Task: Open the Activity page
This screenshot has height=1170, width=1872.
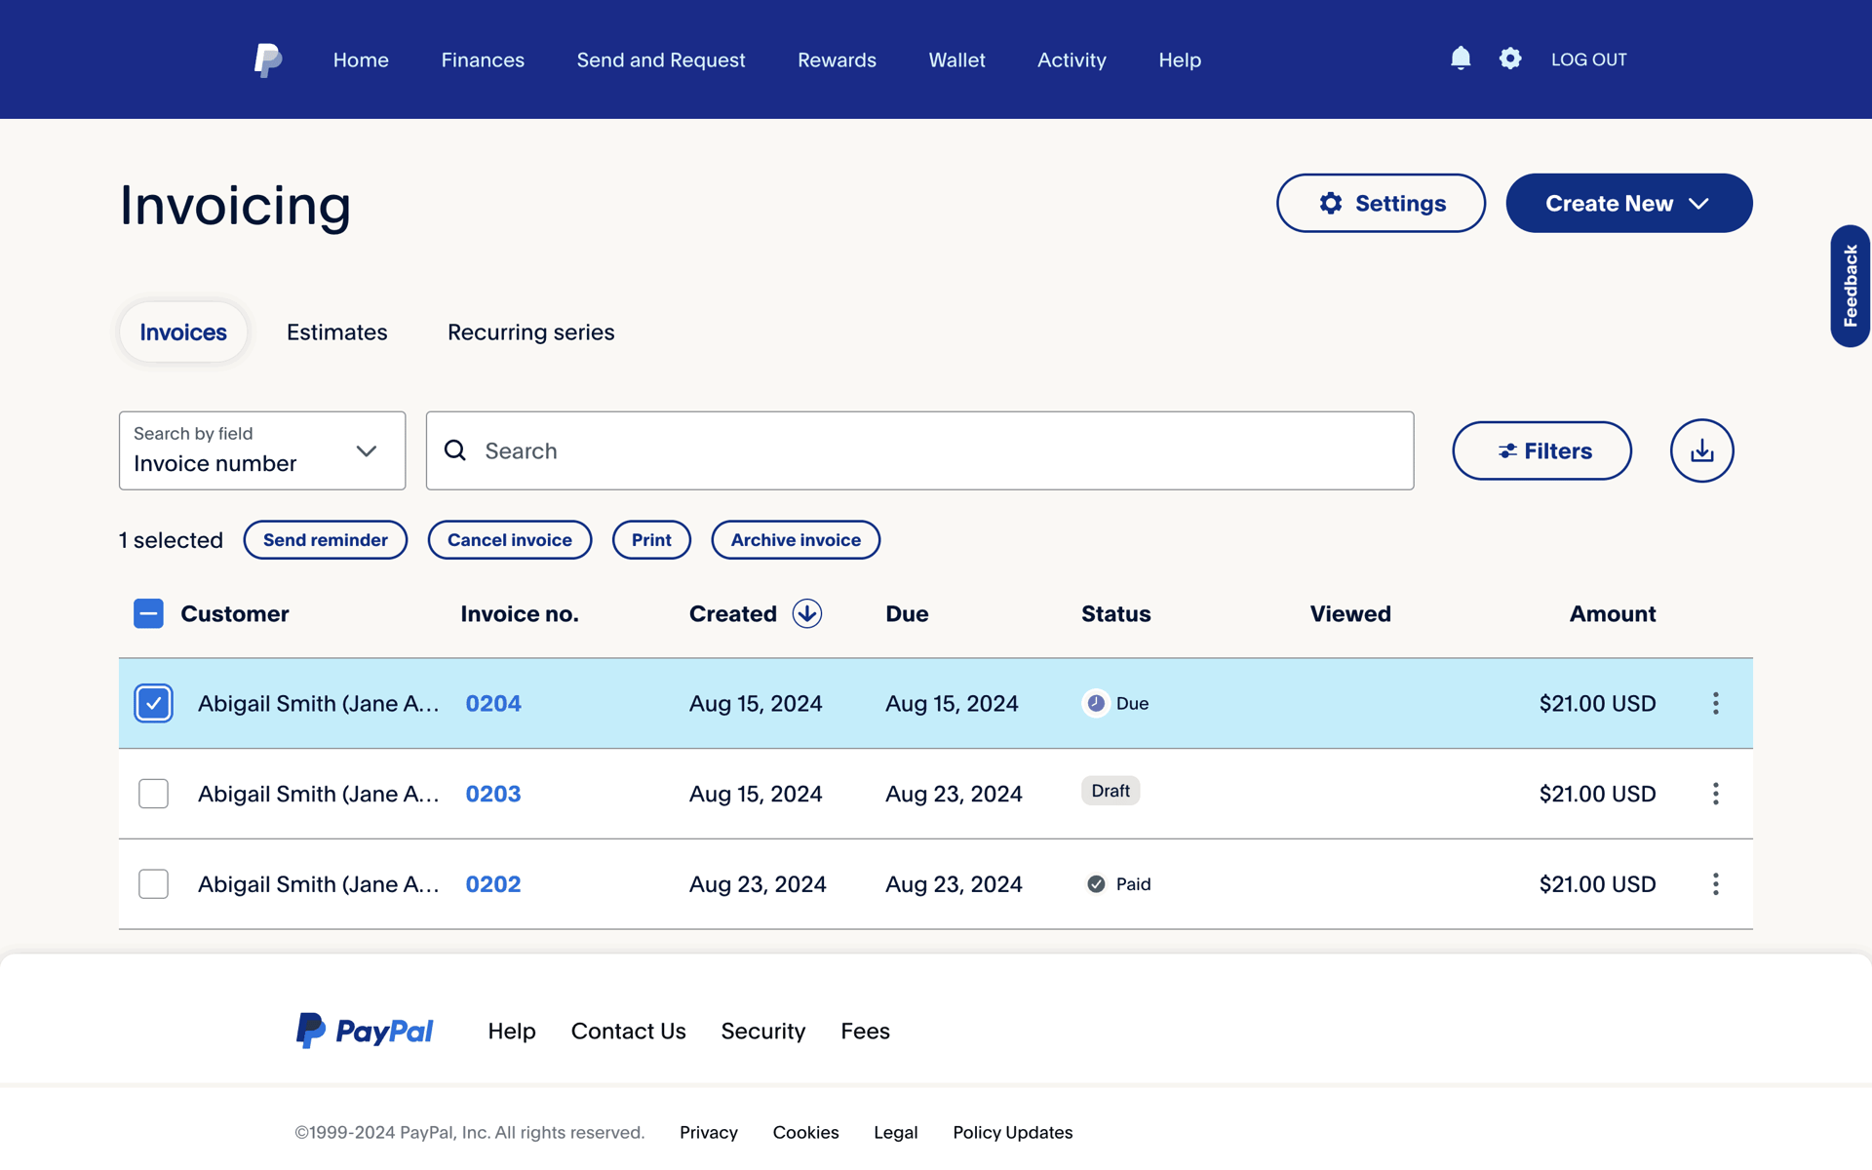Action: coord(1072,59)
